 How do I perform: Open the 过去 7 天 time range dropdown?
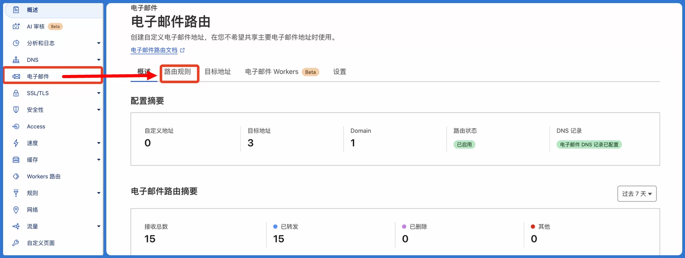(x=637, y=194)
